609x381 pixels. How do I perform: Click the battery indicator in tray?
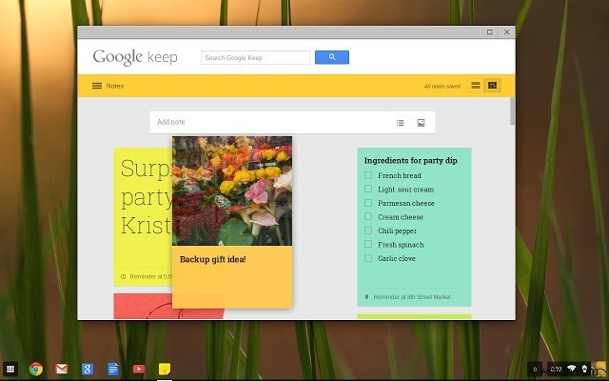584,369
